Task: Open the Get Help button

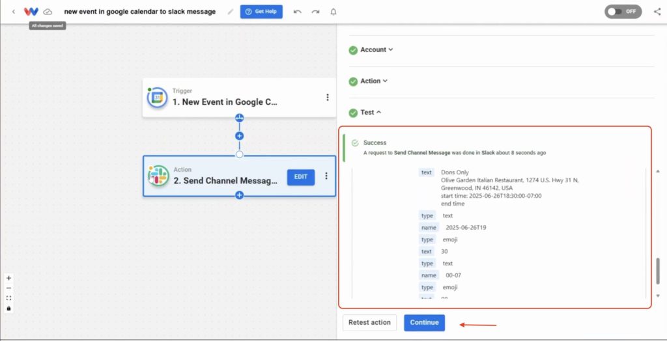Action: [x=261, y=12]
